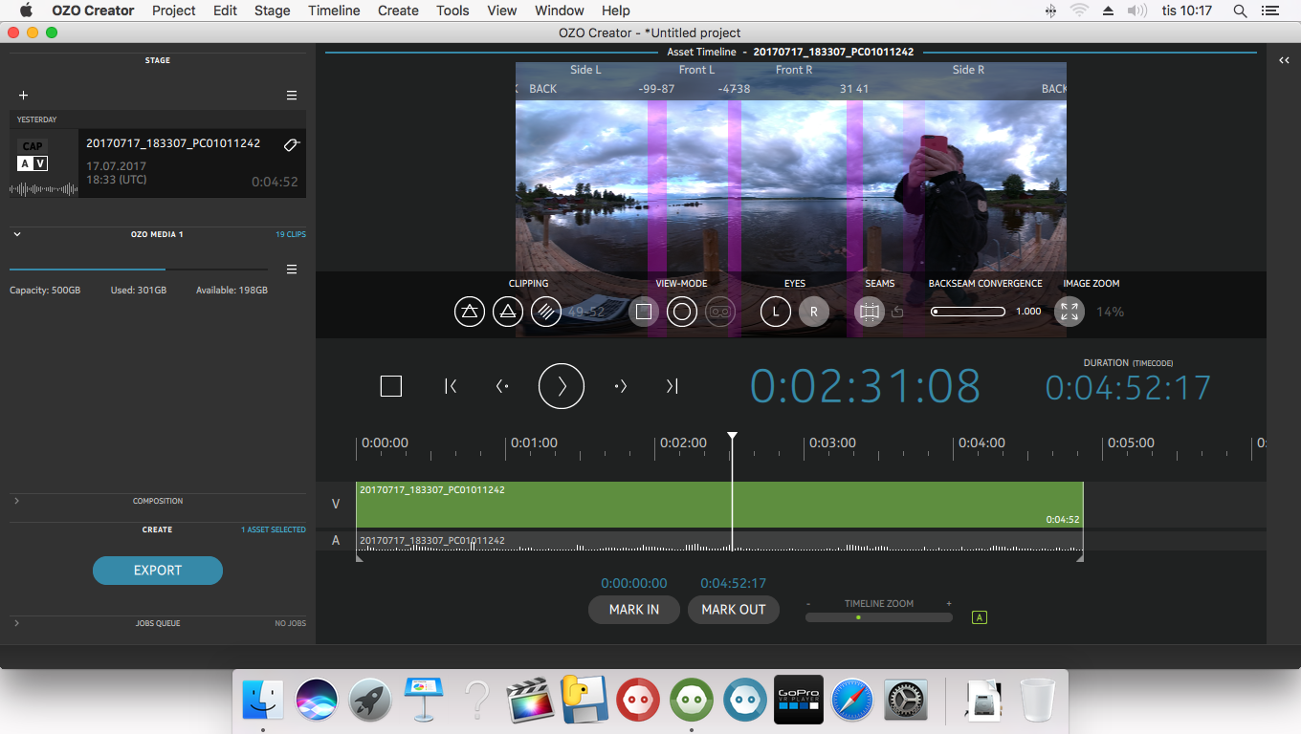Stop playback with the square stop button

pyautogui.click(x=390, y=386)
